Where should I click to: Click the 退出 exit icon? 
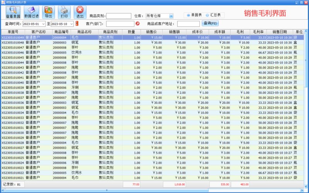point(80,12)
